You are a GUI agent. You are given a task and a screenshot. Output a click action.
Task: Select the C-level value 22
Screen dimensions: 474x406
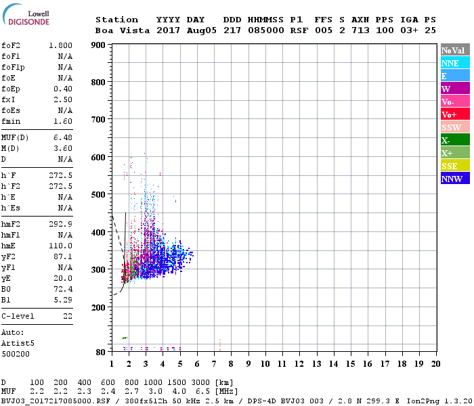68,316
